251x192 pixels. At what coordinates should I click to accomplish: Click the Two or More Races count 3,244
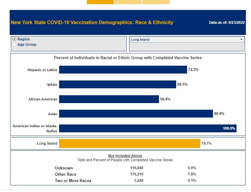(139, 181)
